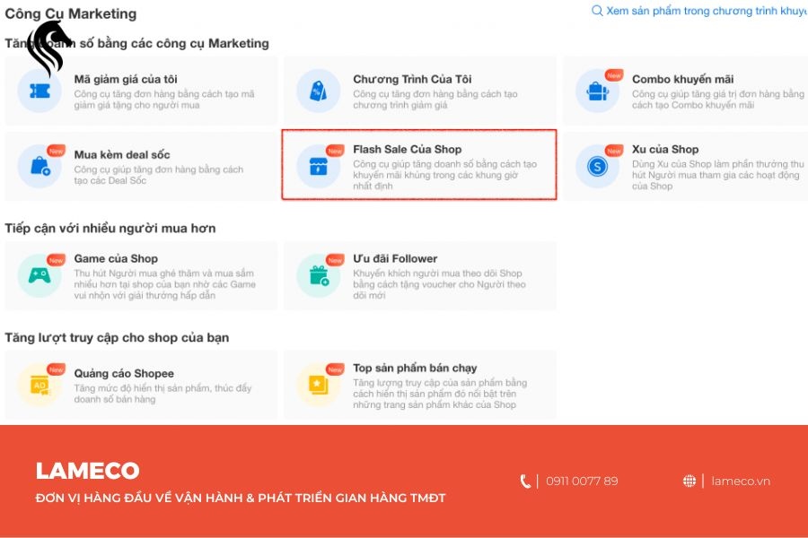Click the description under Flash Sale Của Shop

444,175
